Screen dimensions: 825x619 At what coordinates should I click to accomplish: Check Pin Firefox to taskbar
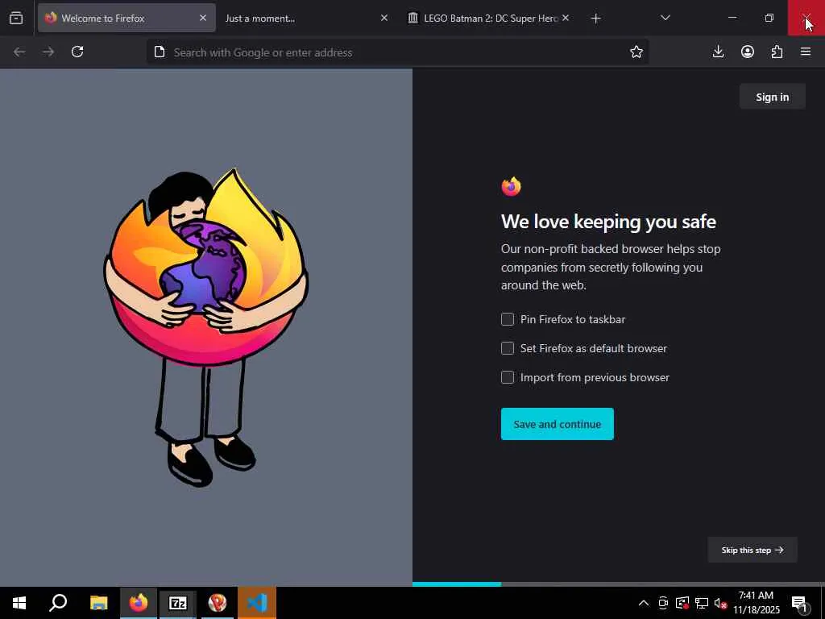click(508, 319)
